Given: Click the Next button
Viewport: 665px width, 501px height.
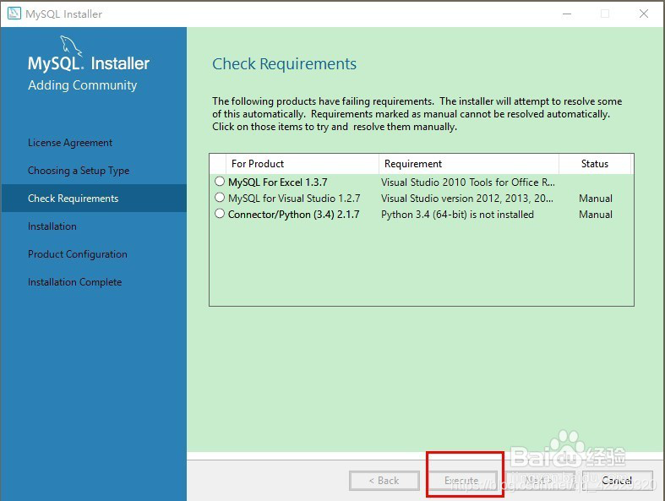Looking at the screenshot, I should click(539, 481).
